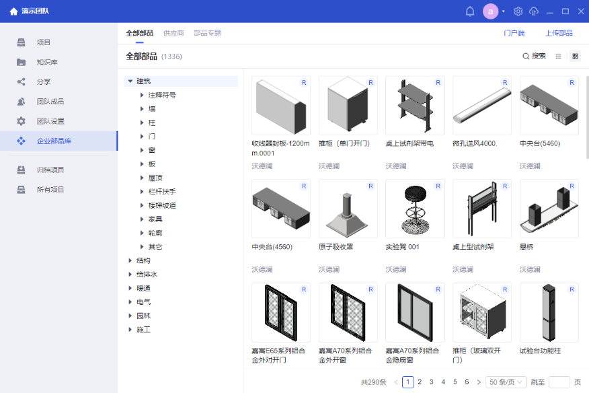The height and width of the screenshot is (393, 589).
Task: Click the vertical scrollbar of part grid
Action: coord(587,117)
